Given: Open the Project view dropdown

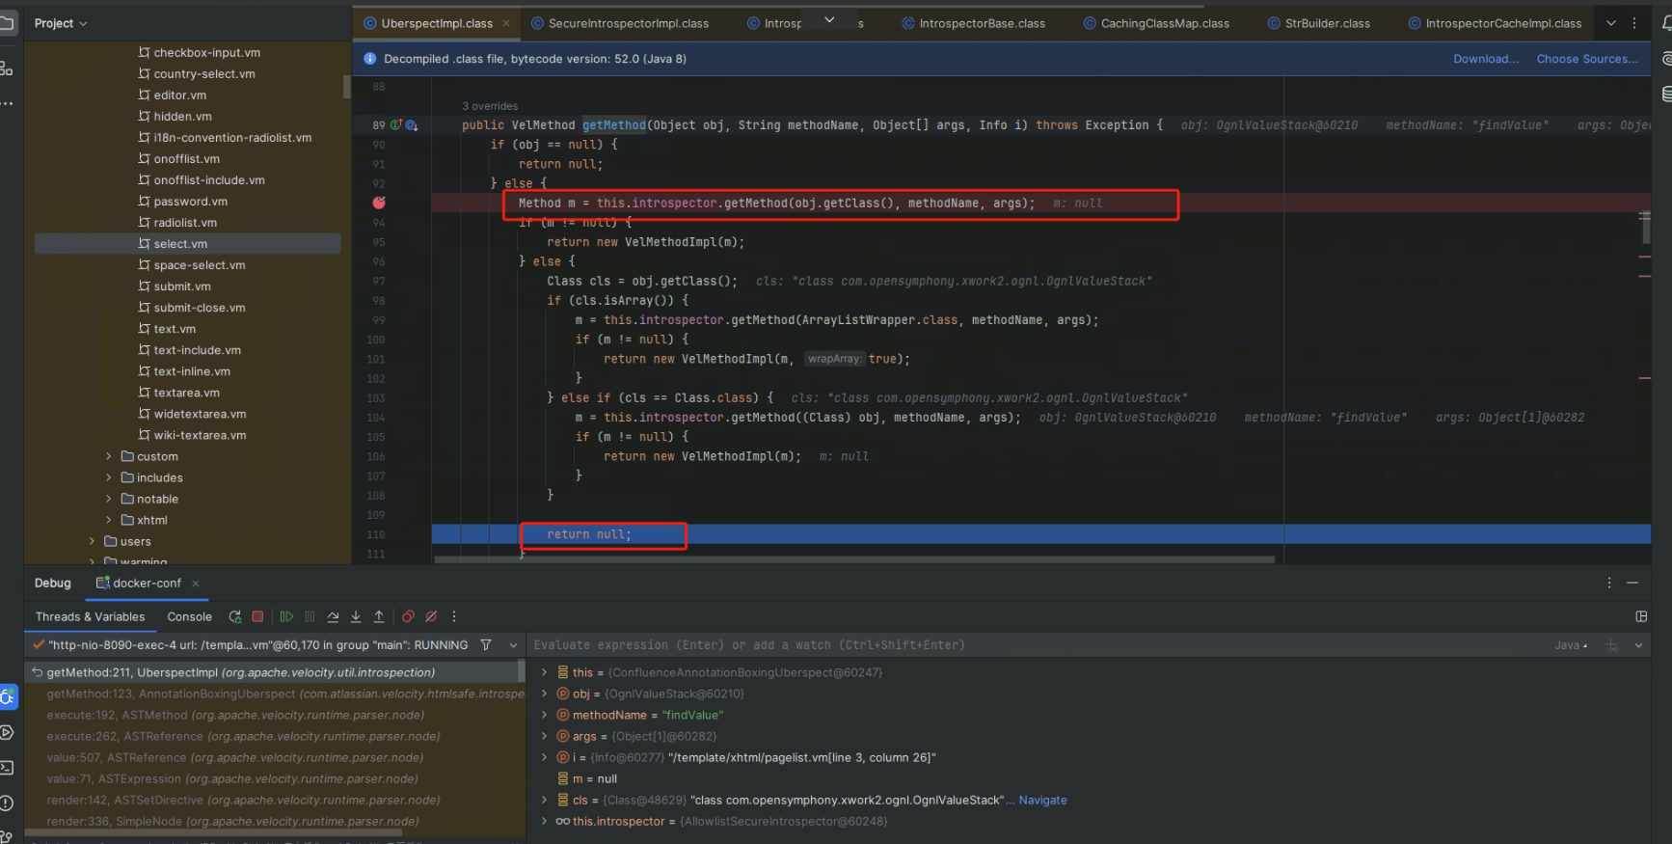Looking at the screenshot, I should [x=61, y=23].
